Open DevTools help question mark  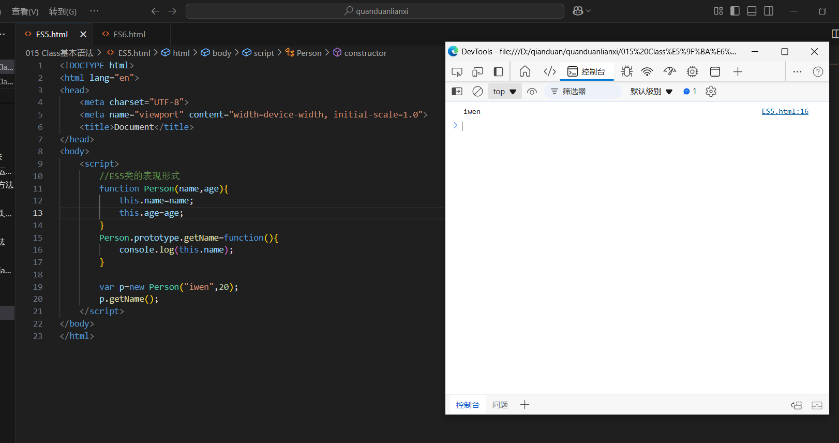(818, 71)
